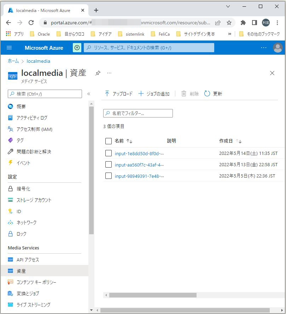Image resolution: width=286 pixels, height=314 pixels.
Task: Open the sistemlink bookmark folder
Action: coord(131,34)
